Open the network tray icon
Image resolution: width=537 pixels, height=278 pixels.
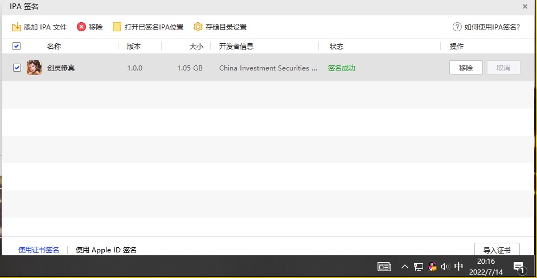pos(419,267)
